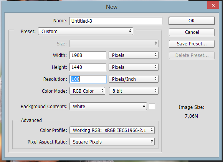The image size is (223, 162).
Task: Click the Name field Untitled-3
Action: point(116,21)
